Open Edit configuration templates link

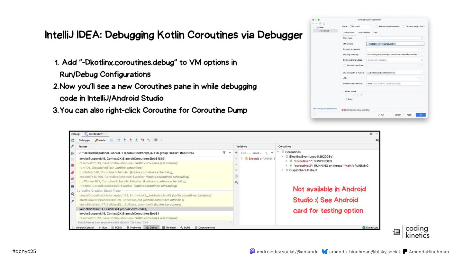[x=325, y=108]
